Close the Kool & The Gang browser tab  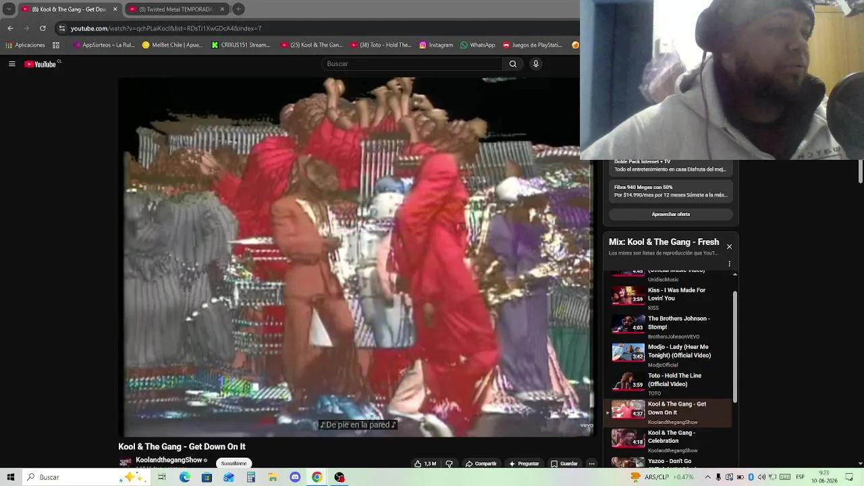point(115,9)
